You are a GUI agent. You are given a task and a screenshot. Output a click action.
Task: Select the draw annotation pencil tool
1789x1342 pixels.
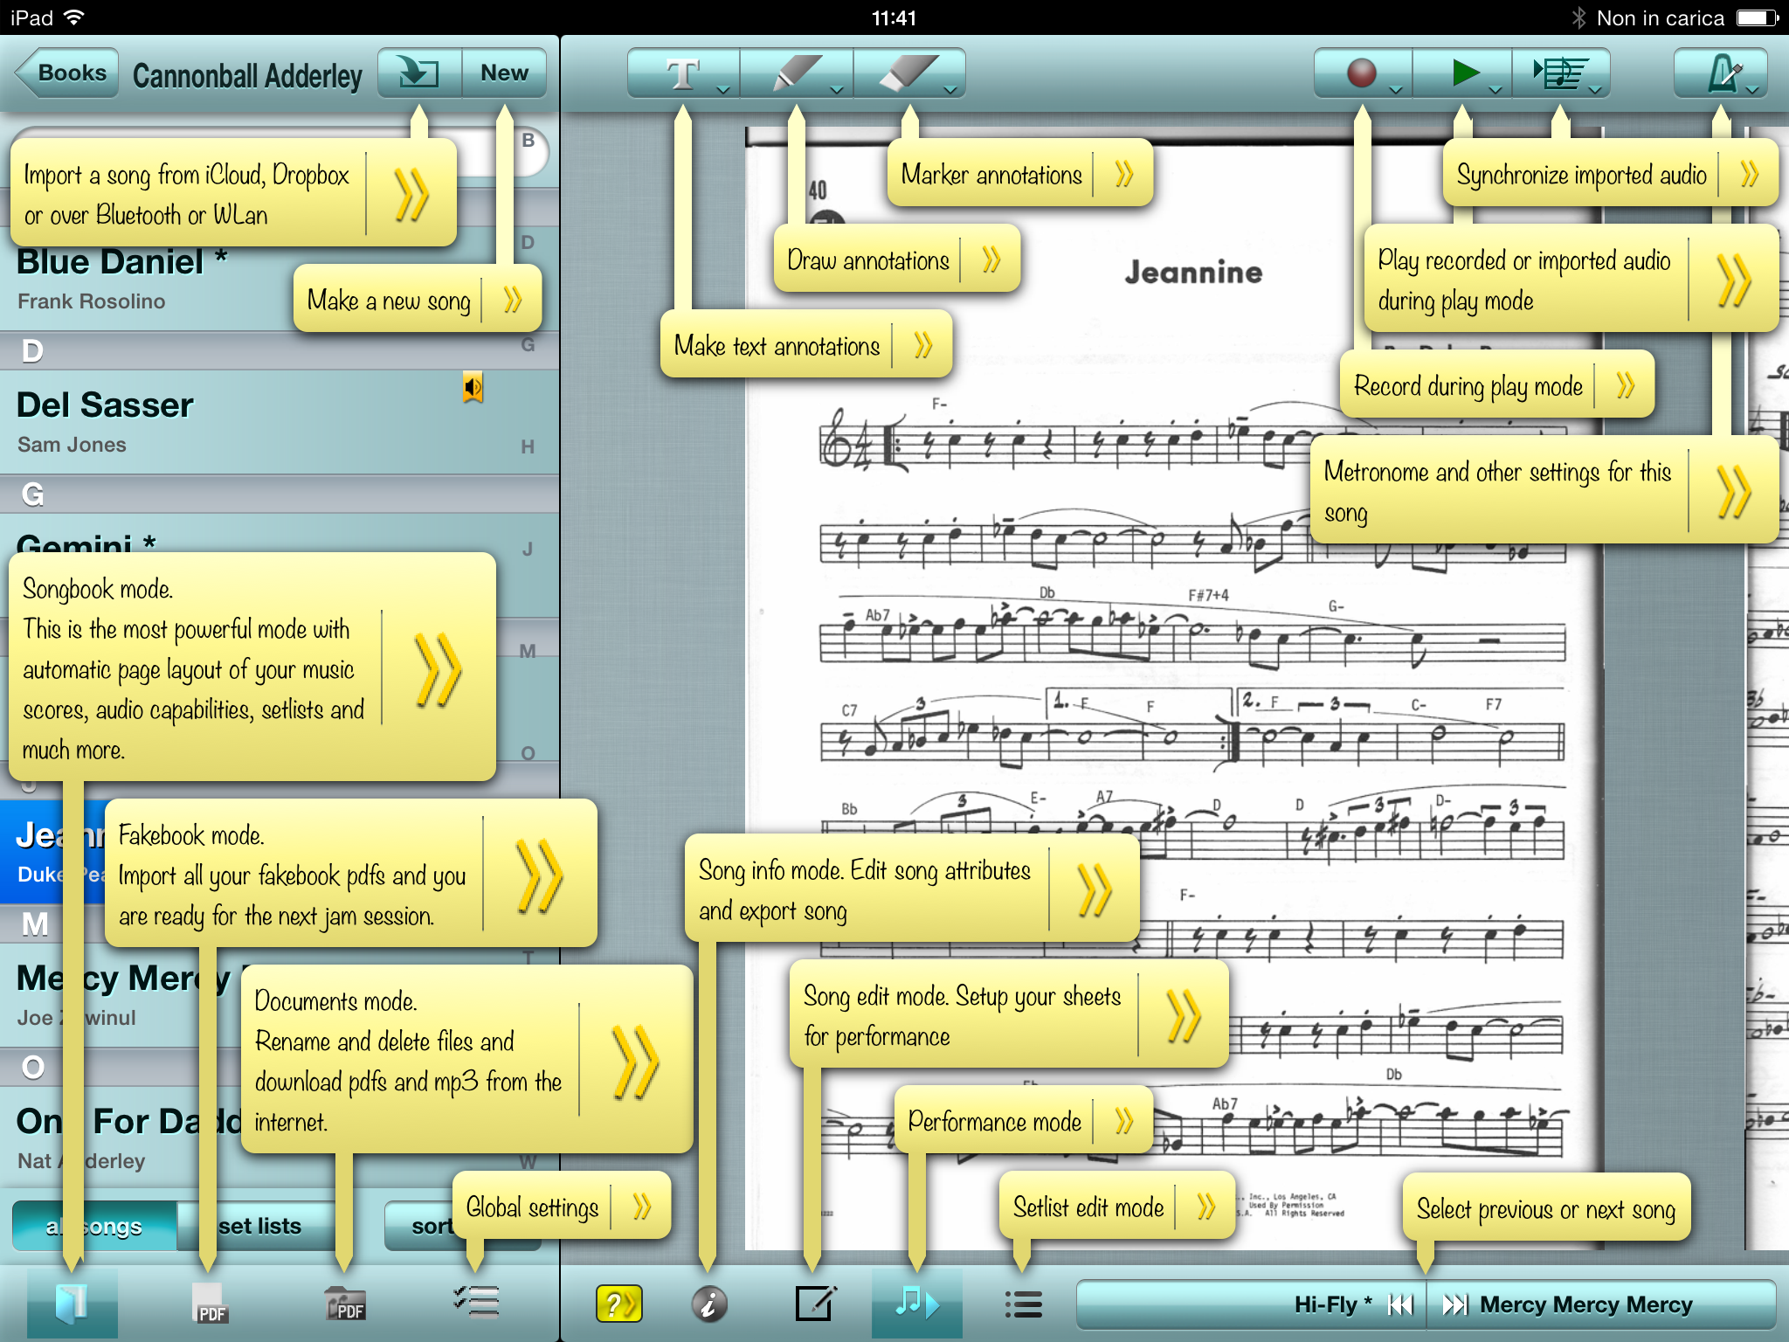click(x=795, y=73)
